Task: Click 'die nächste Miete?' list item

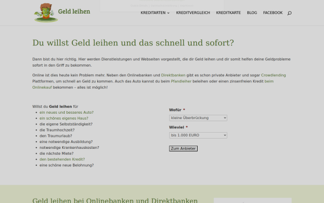Action: click(56, 154)
